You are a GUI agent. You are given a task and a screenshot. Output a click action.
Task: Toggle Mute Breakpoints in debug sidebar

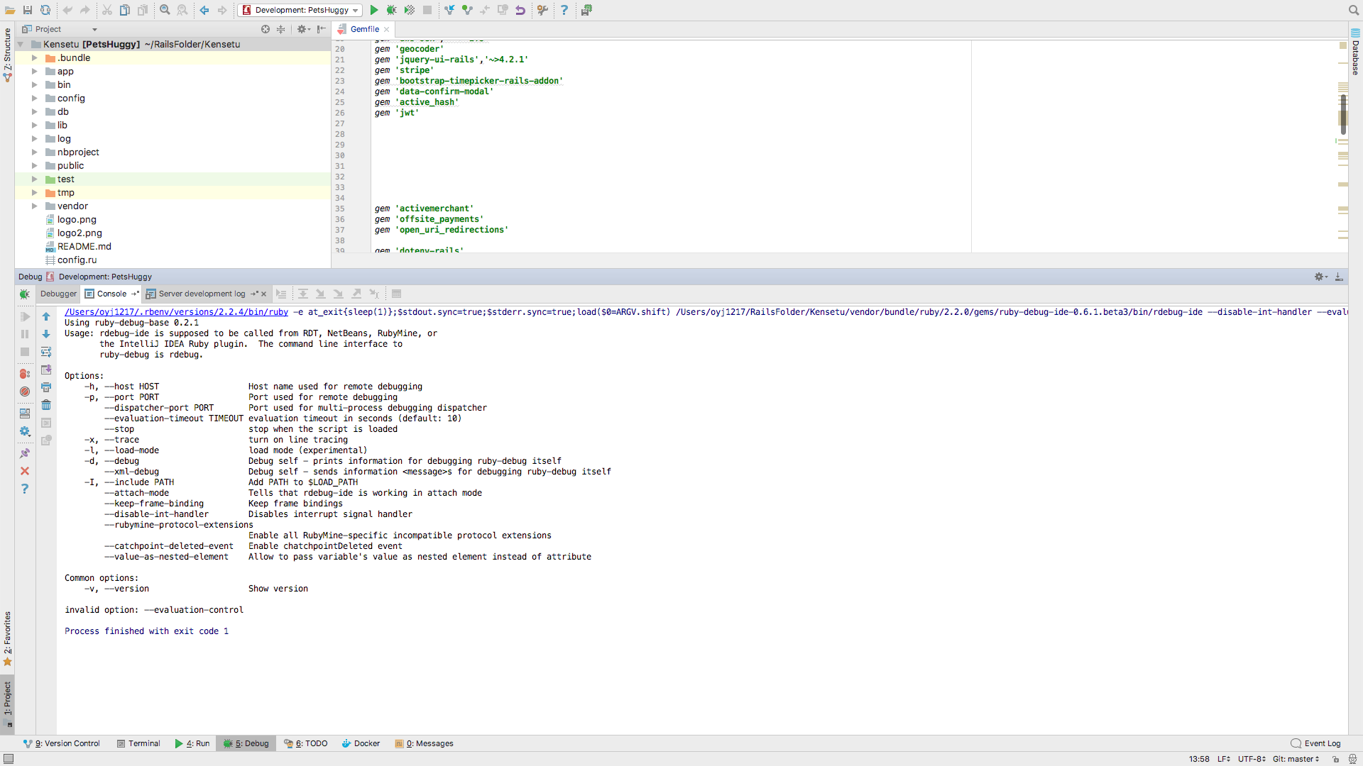(25, 392)
